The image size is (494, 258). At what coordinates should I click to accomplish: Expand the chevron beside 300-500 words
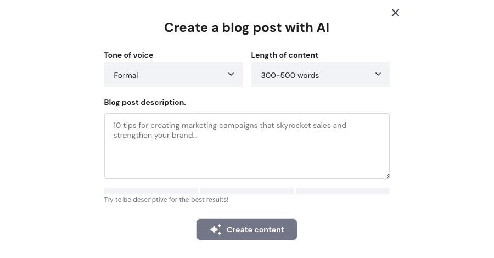[378, 74]
